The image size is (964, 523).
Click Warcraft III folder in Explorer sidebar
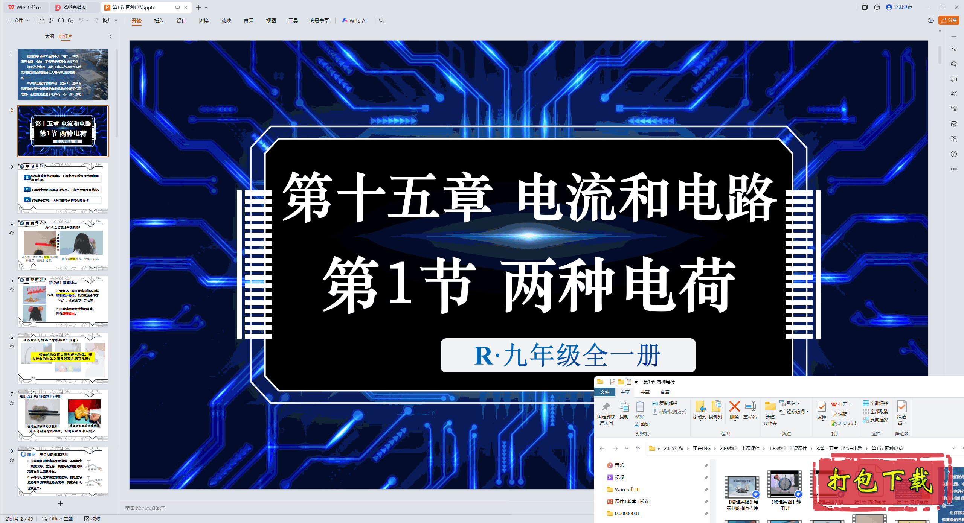click(627, 489)
